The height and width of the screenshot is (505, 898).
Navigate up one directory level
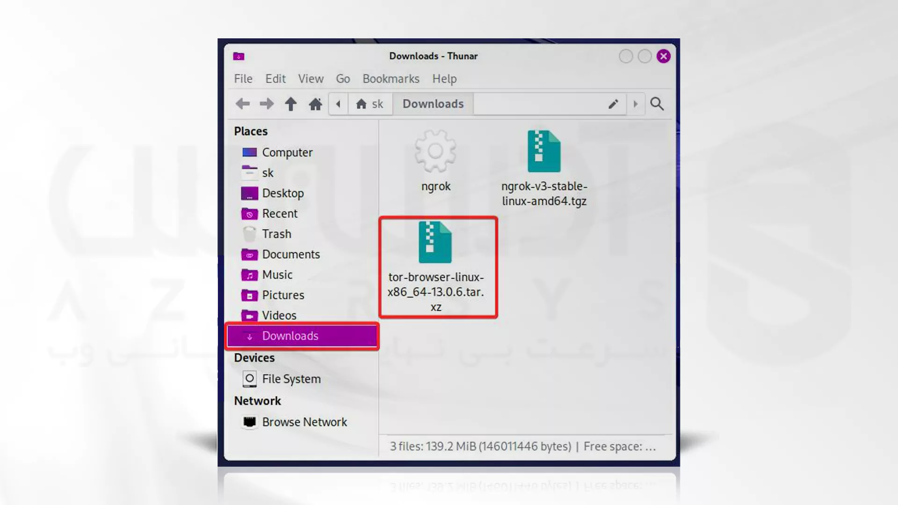click(x=290, y=104)
